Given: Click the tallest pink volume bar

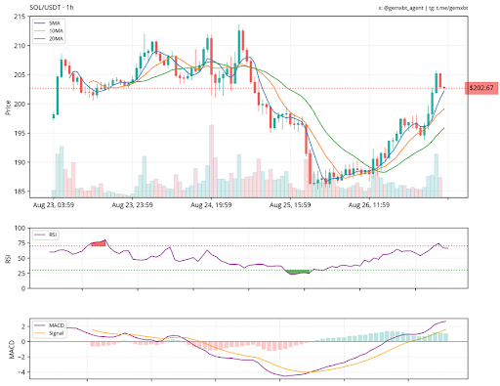Looking at the screenshot, I should [212, 161].
